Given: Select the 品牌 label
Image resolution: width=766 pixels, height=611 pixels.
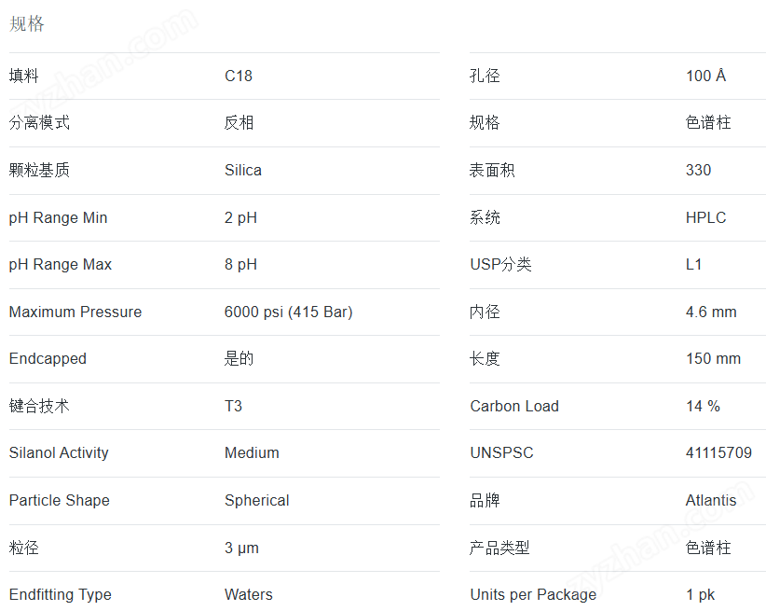Looking at the screenshot, I should 485,500.
